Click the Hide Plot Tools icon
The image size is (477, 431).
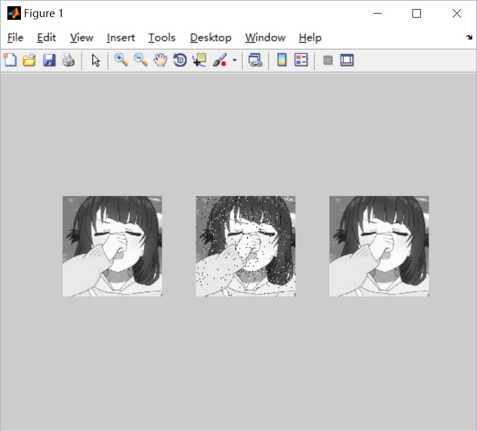(x=327, y=60)
